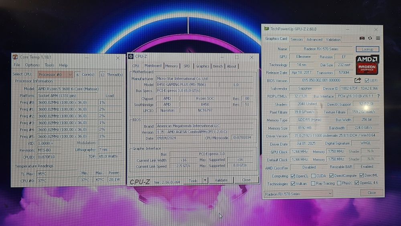
Task: Click CPU-Z Model field B450 GAMING PLUS
Action: click(x=187, y=84)
